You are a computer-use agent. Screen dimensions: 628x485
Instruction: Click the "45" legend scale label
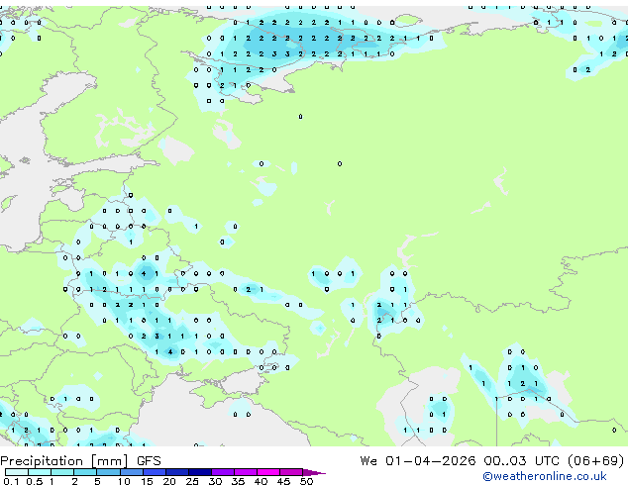pyautogui.click(x=283, y=481)
